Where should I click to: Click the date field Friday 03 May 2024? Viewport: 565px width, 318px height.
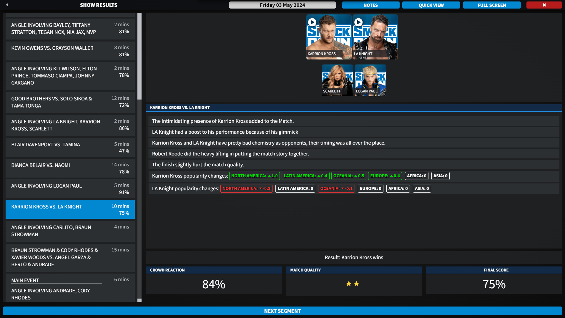tap(282, 5)
